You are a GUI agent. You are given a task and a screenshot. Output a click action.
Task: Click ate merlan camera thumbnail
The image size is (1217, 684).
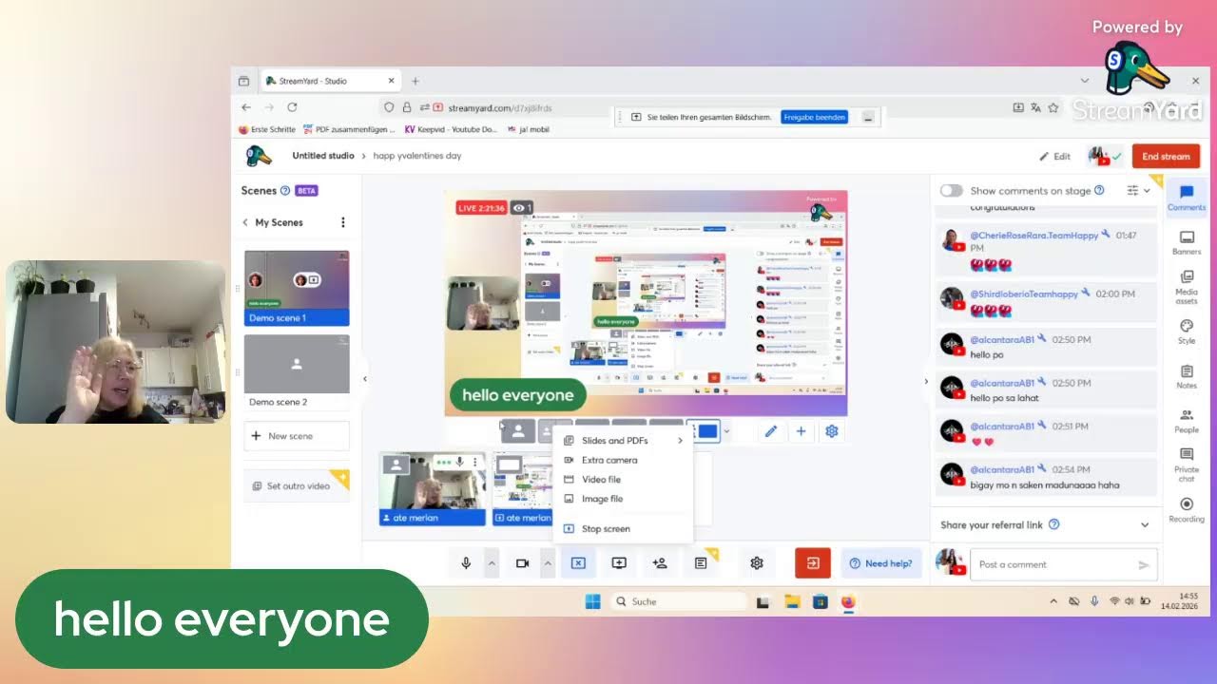pyautogui.click(x=433, y=489)
